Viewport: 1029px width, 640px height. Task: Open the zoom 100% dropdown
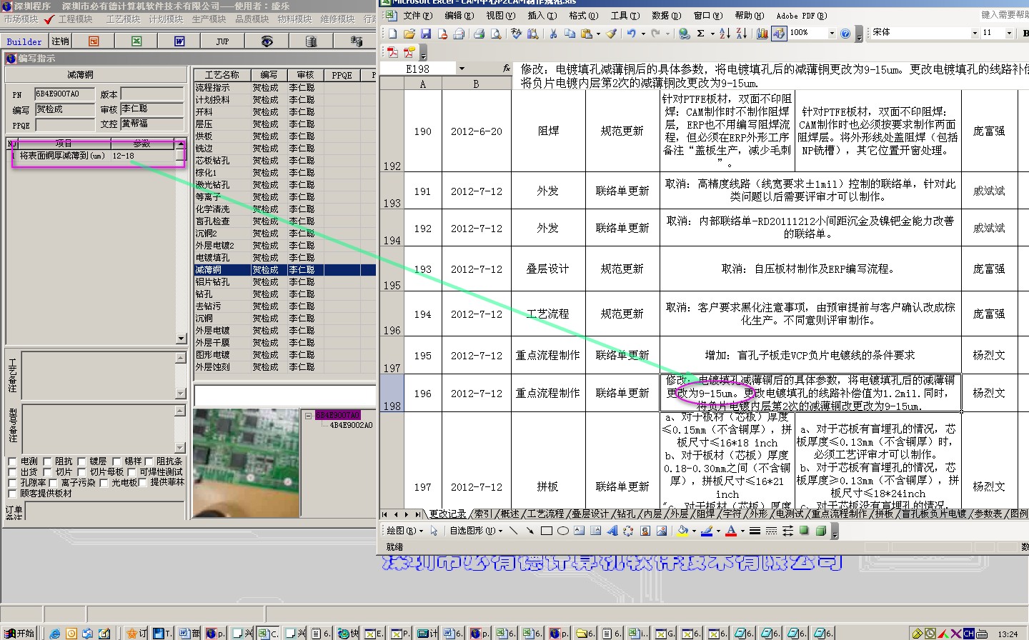click(x=832, y=33)
